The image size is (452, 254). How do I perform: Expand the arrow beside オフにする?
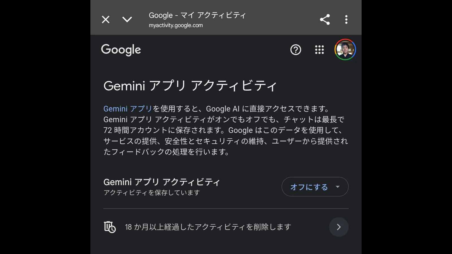tap(338, 187)
